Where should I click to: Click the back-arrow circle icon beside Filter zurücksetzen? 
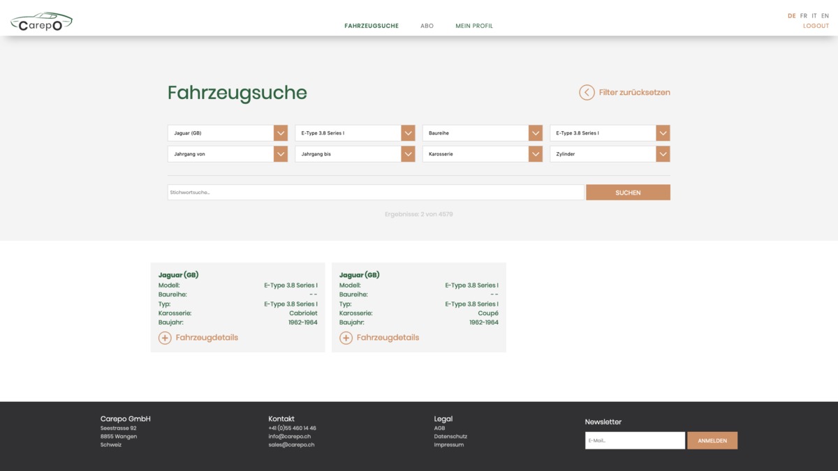587,92
